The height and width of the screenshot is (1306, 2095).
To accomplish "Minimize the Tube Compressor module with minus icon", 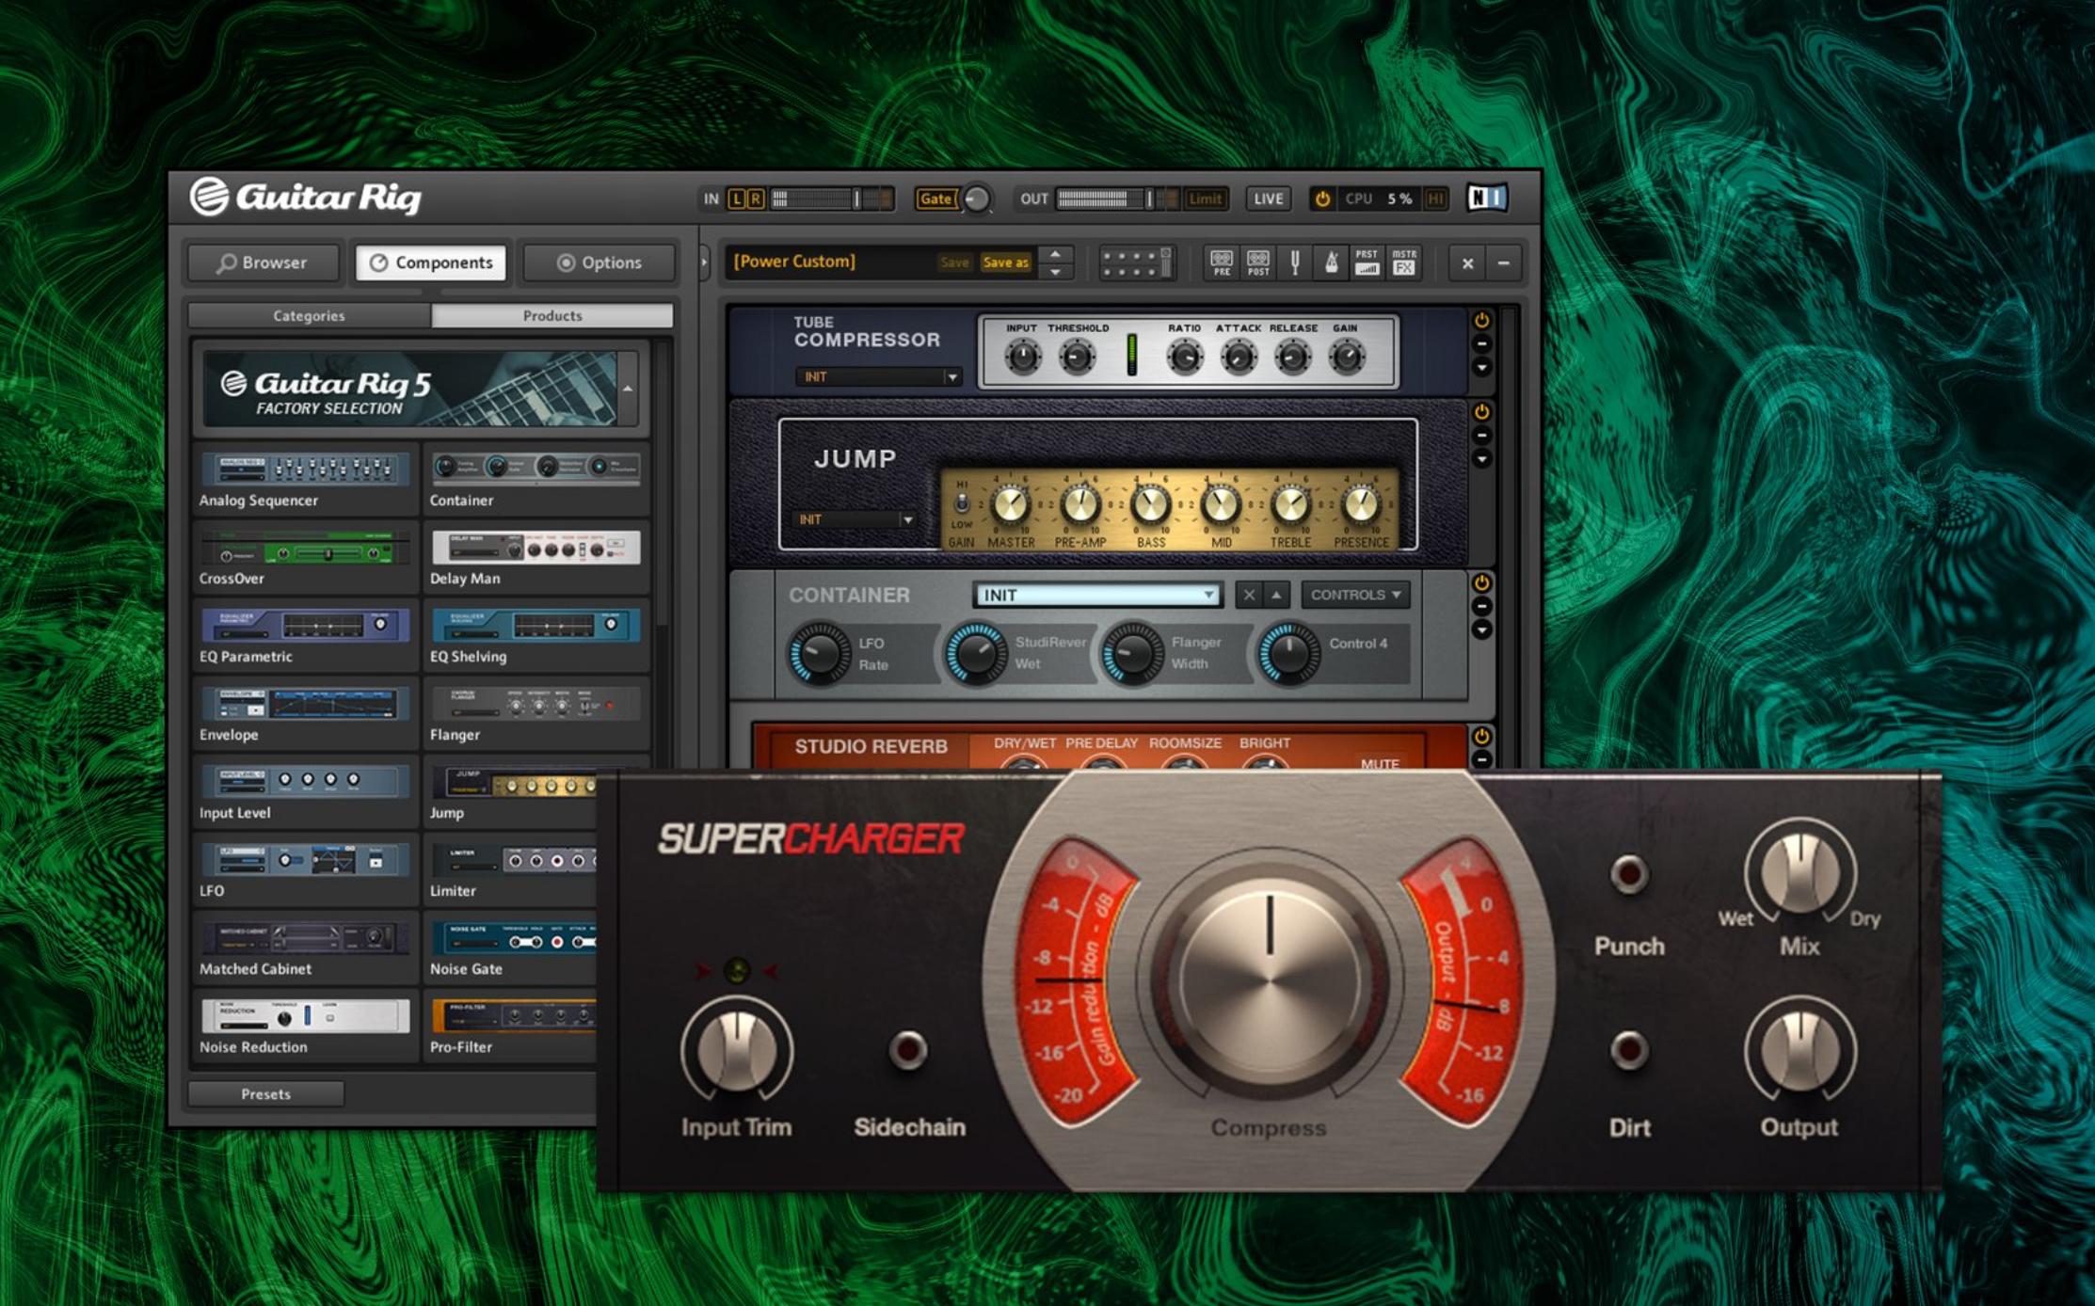I will coord(1481,344).
